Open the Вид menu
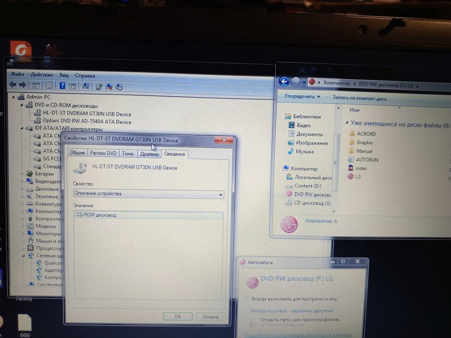451x338 pixels. (64, 75)
